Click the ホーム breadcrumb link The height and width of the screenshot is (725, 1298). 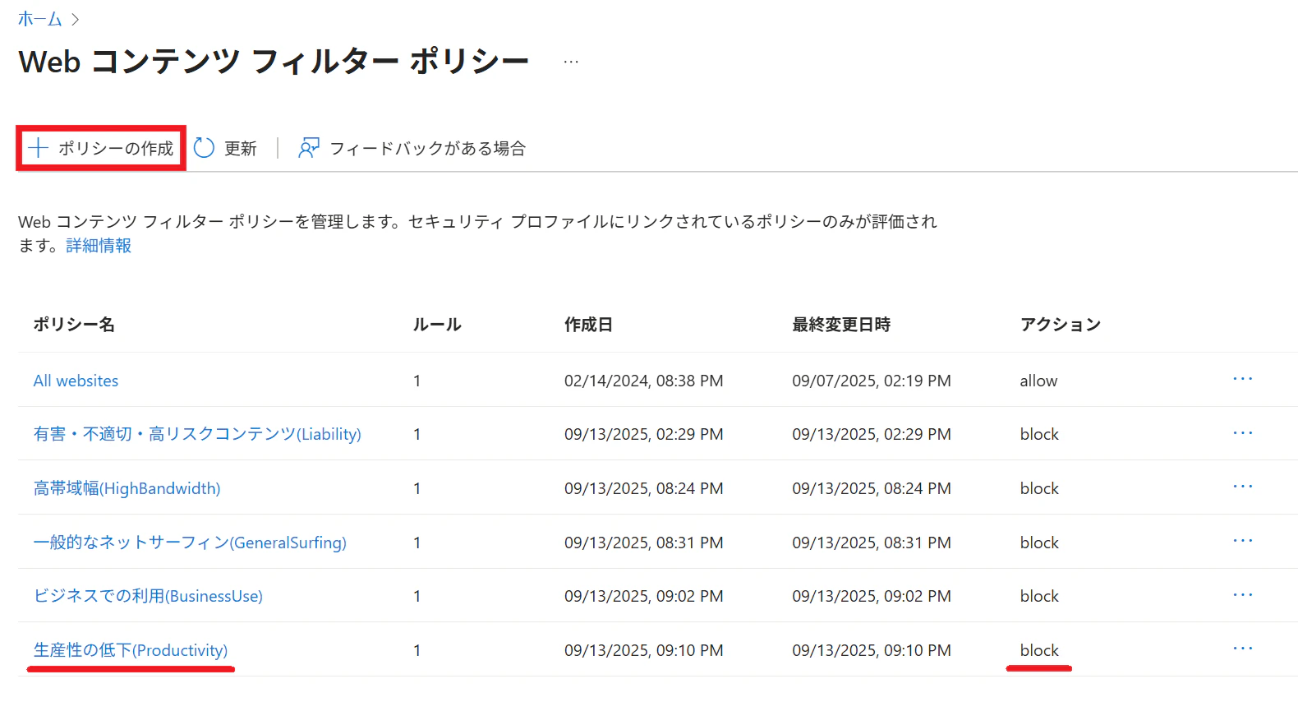(x=39, y=19)
